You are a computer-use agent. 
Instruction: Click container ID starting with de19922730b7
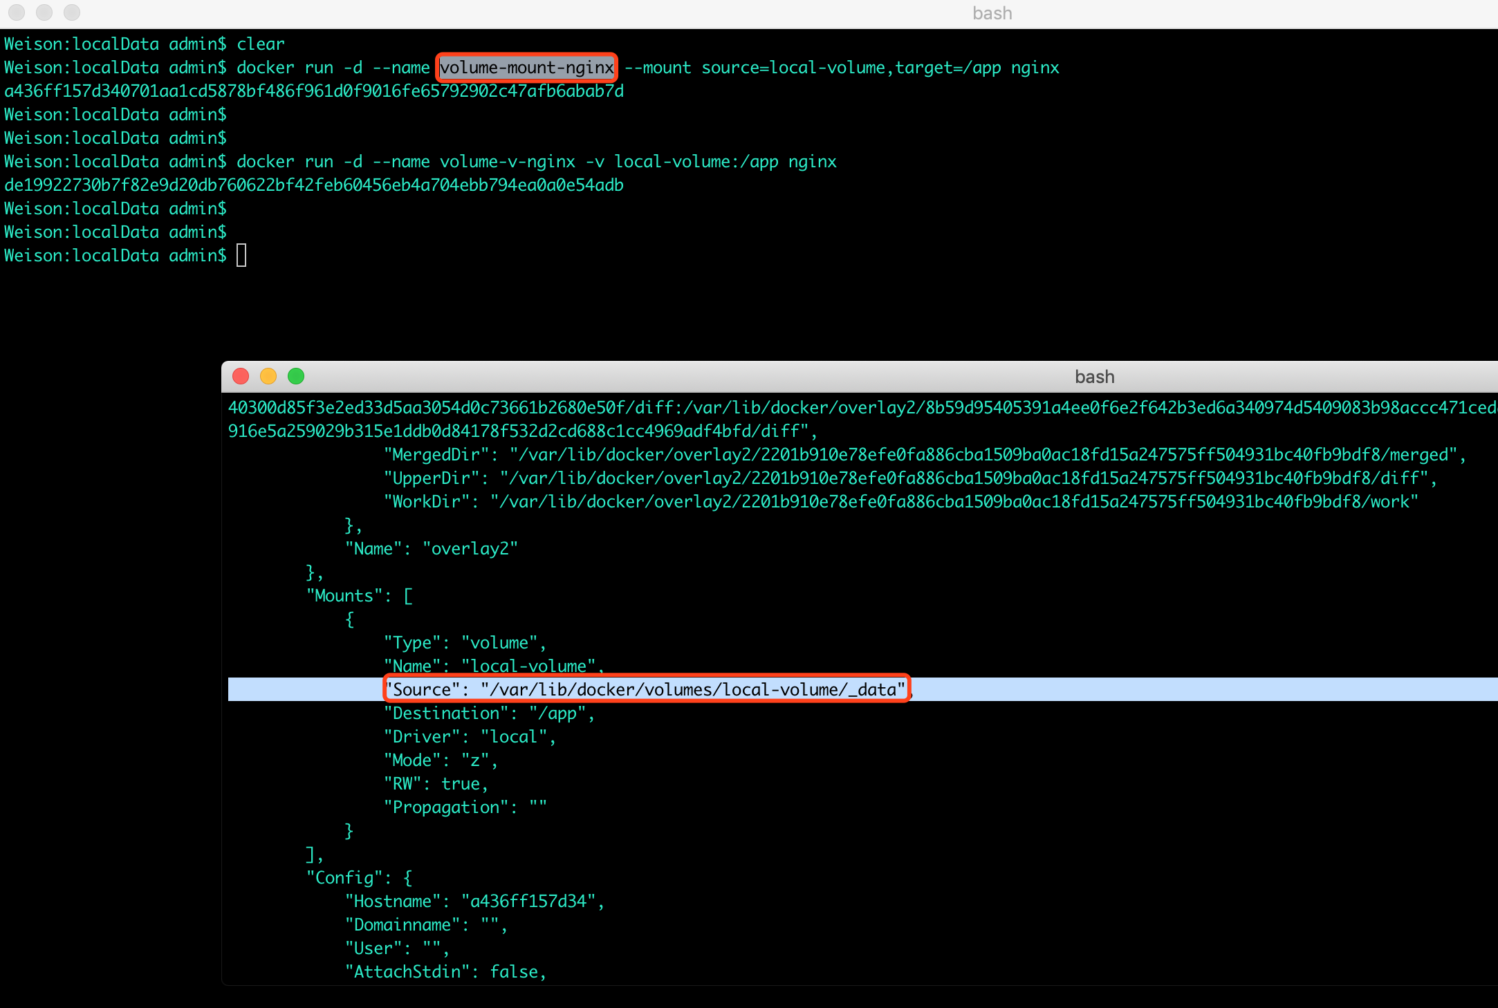[x=314, y=185]
